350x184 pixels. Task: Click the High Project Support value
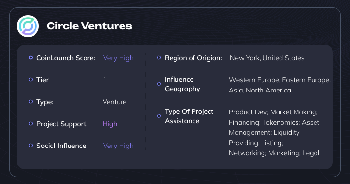pos(109,124)
